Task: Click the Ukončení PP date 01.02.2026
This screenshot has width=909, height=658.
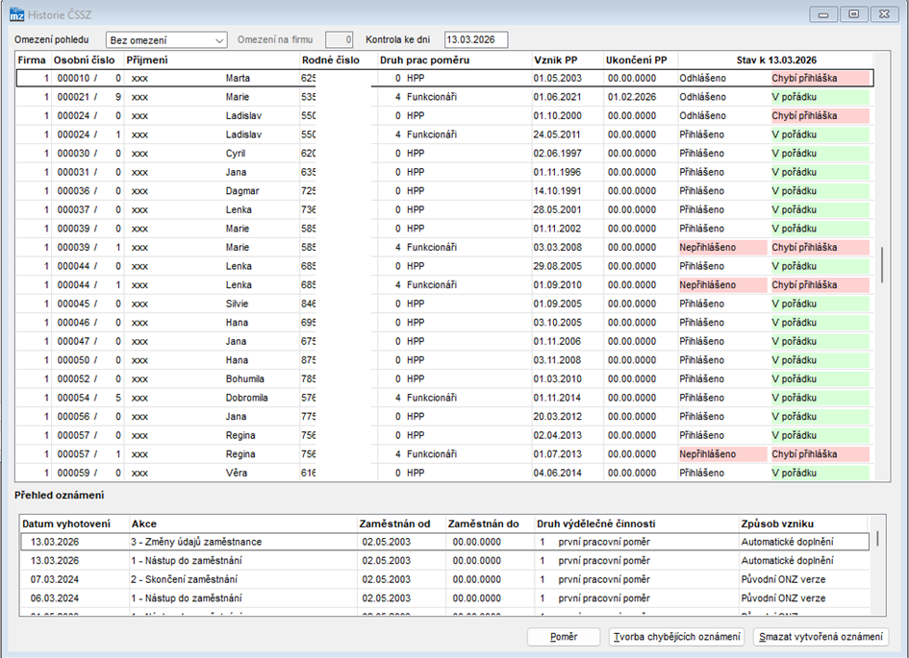Action: pyautogui.click(x=632, y=97)
